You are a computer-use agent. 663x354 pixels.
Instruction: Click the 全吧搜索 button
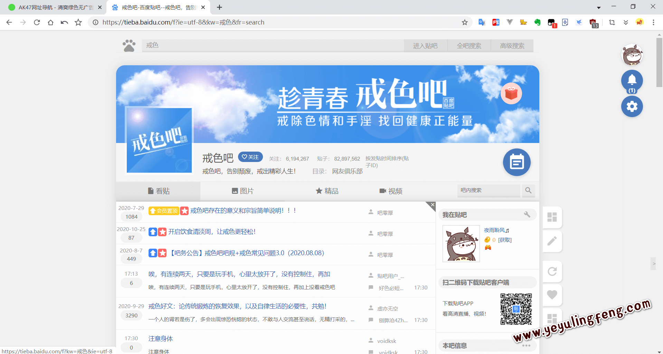pos(469,46)
